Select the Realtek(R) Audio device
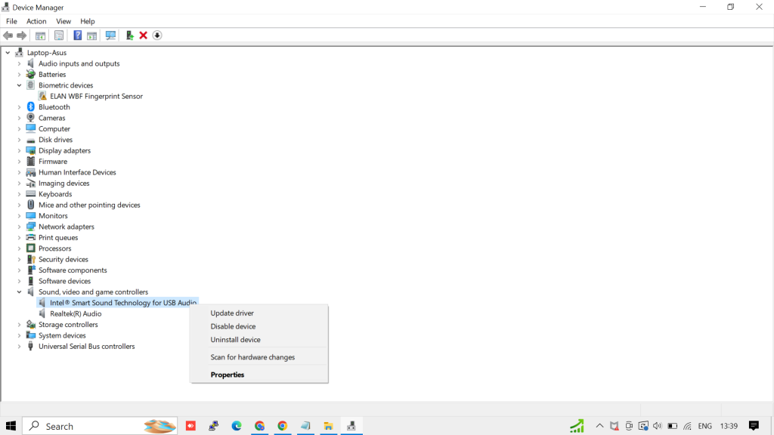The width and height of the screenshot is (774, 435). (x=76, y=314)
